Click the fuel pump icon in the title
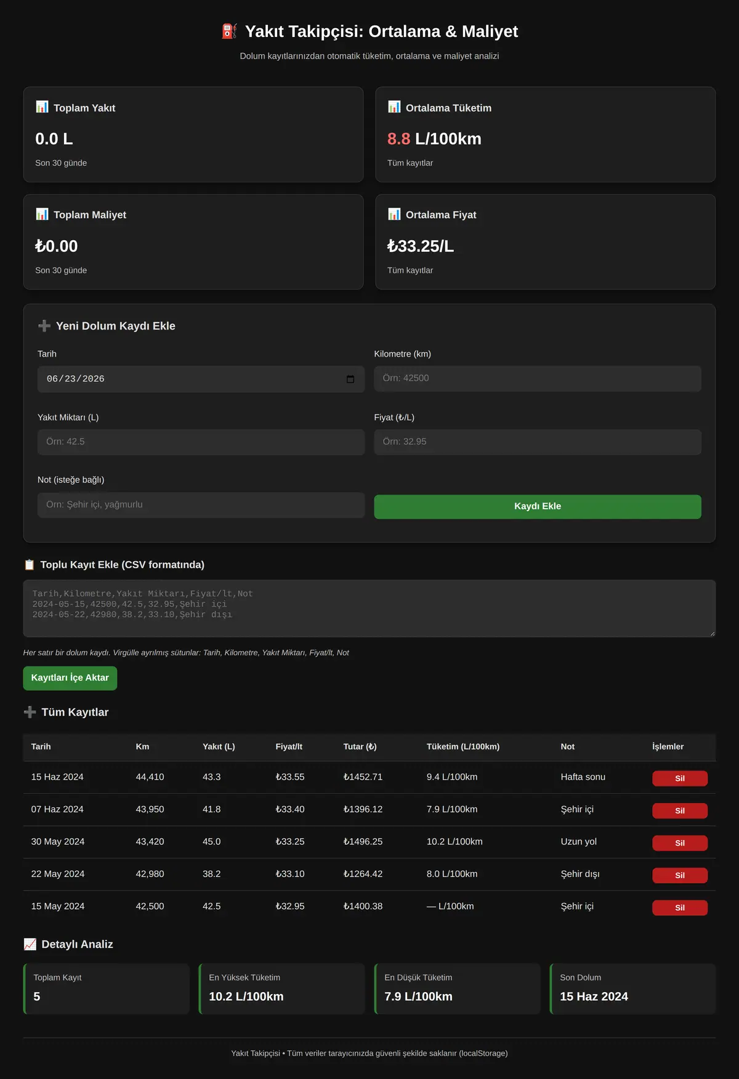 (x=229, y=31)
